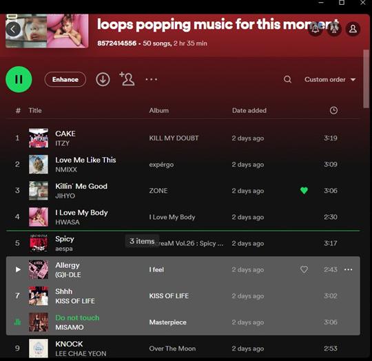Select the playing track Do not touch
Screen dimensions: 372x361
point(77,318)
